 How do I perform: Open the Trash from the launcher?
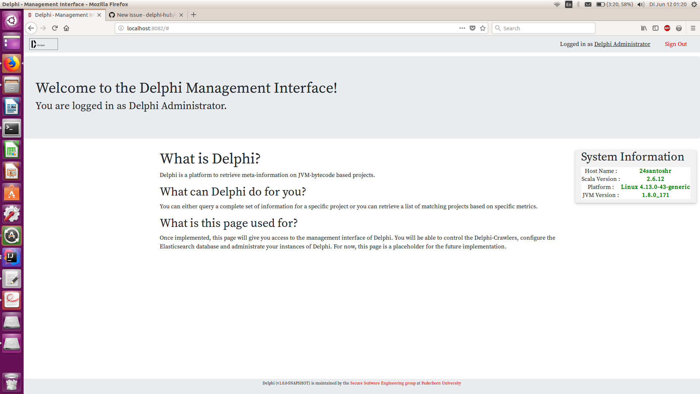click(x=11, y=382)
